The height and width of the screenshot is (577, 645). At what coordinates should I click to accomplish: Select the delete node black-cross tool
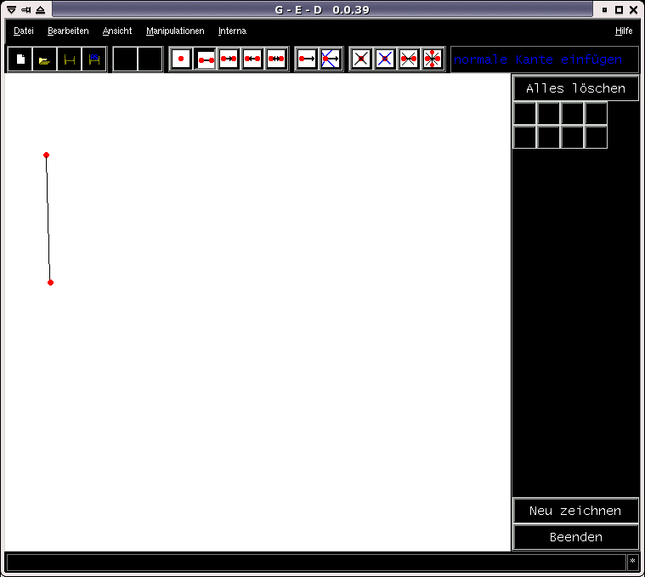coord(361,59)
